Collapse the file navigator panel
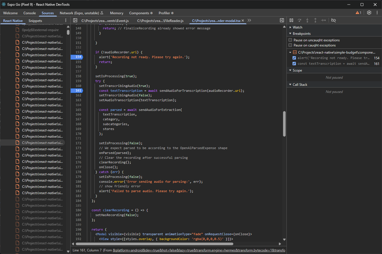Screen dimensions: 382x254 75,20
